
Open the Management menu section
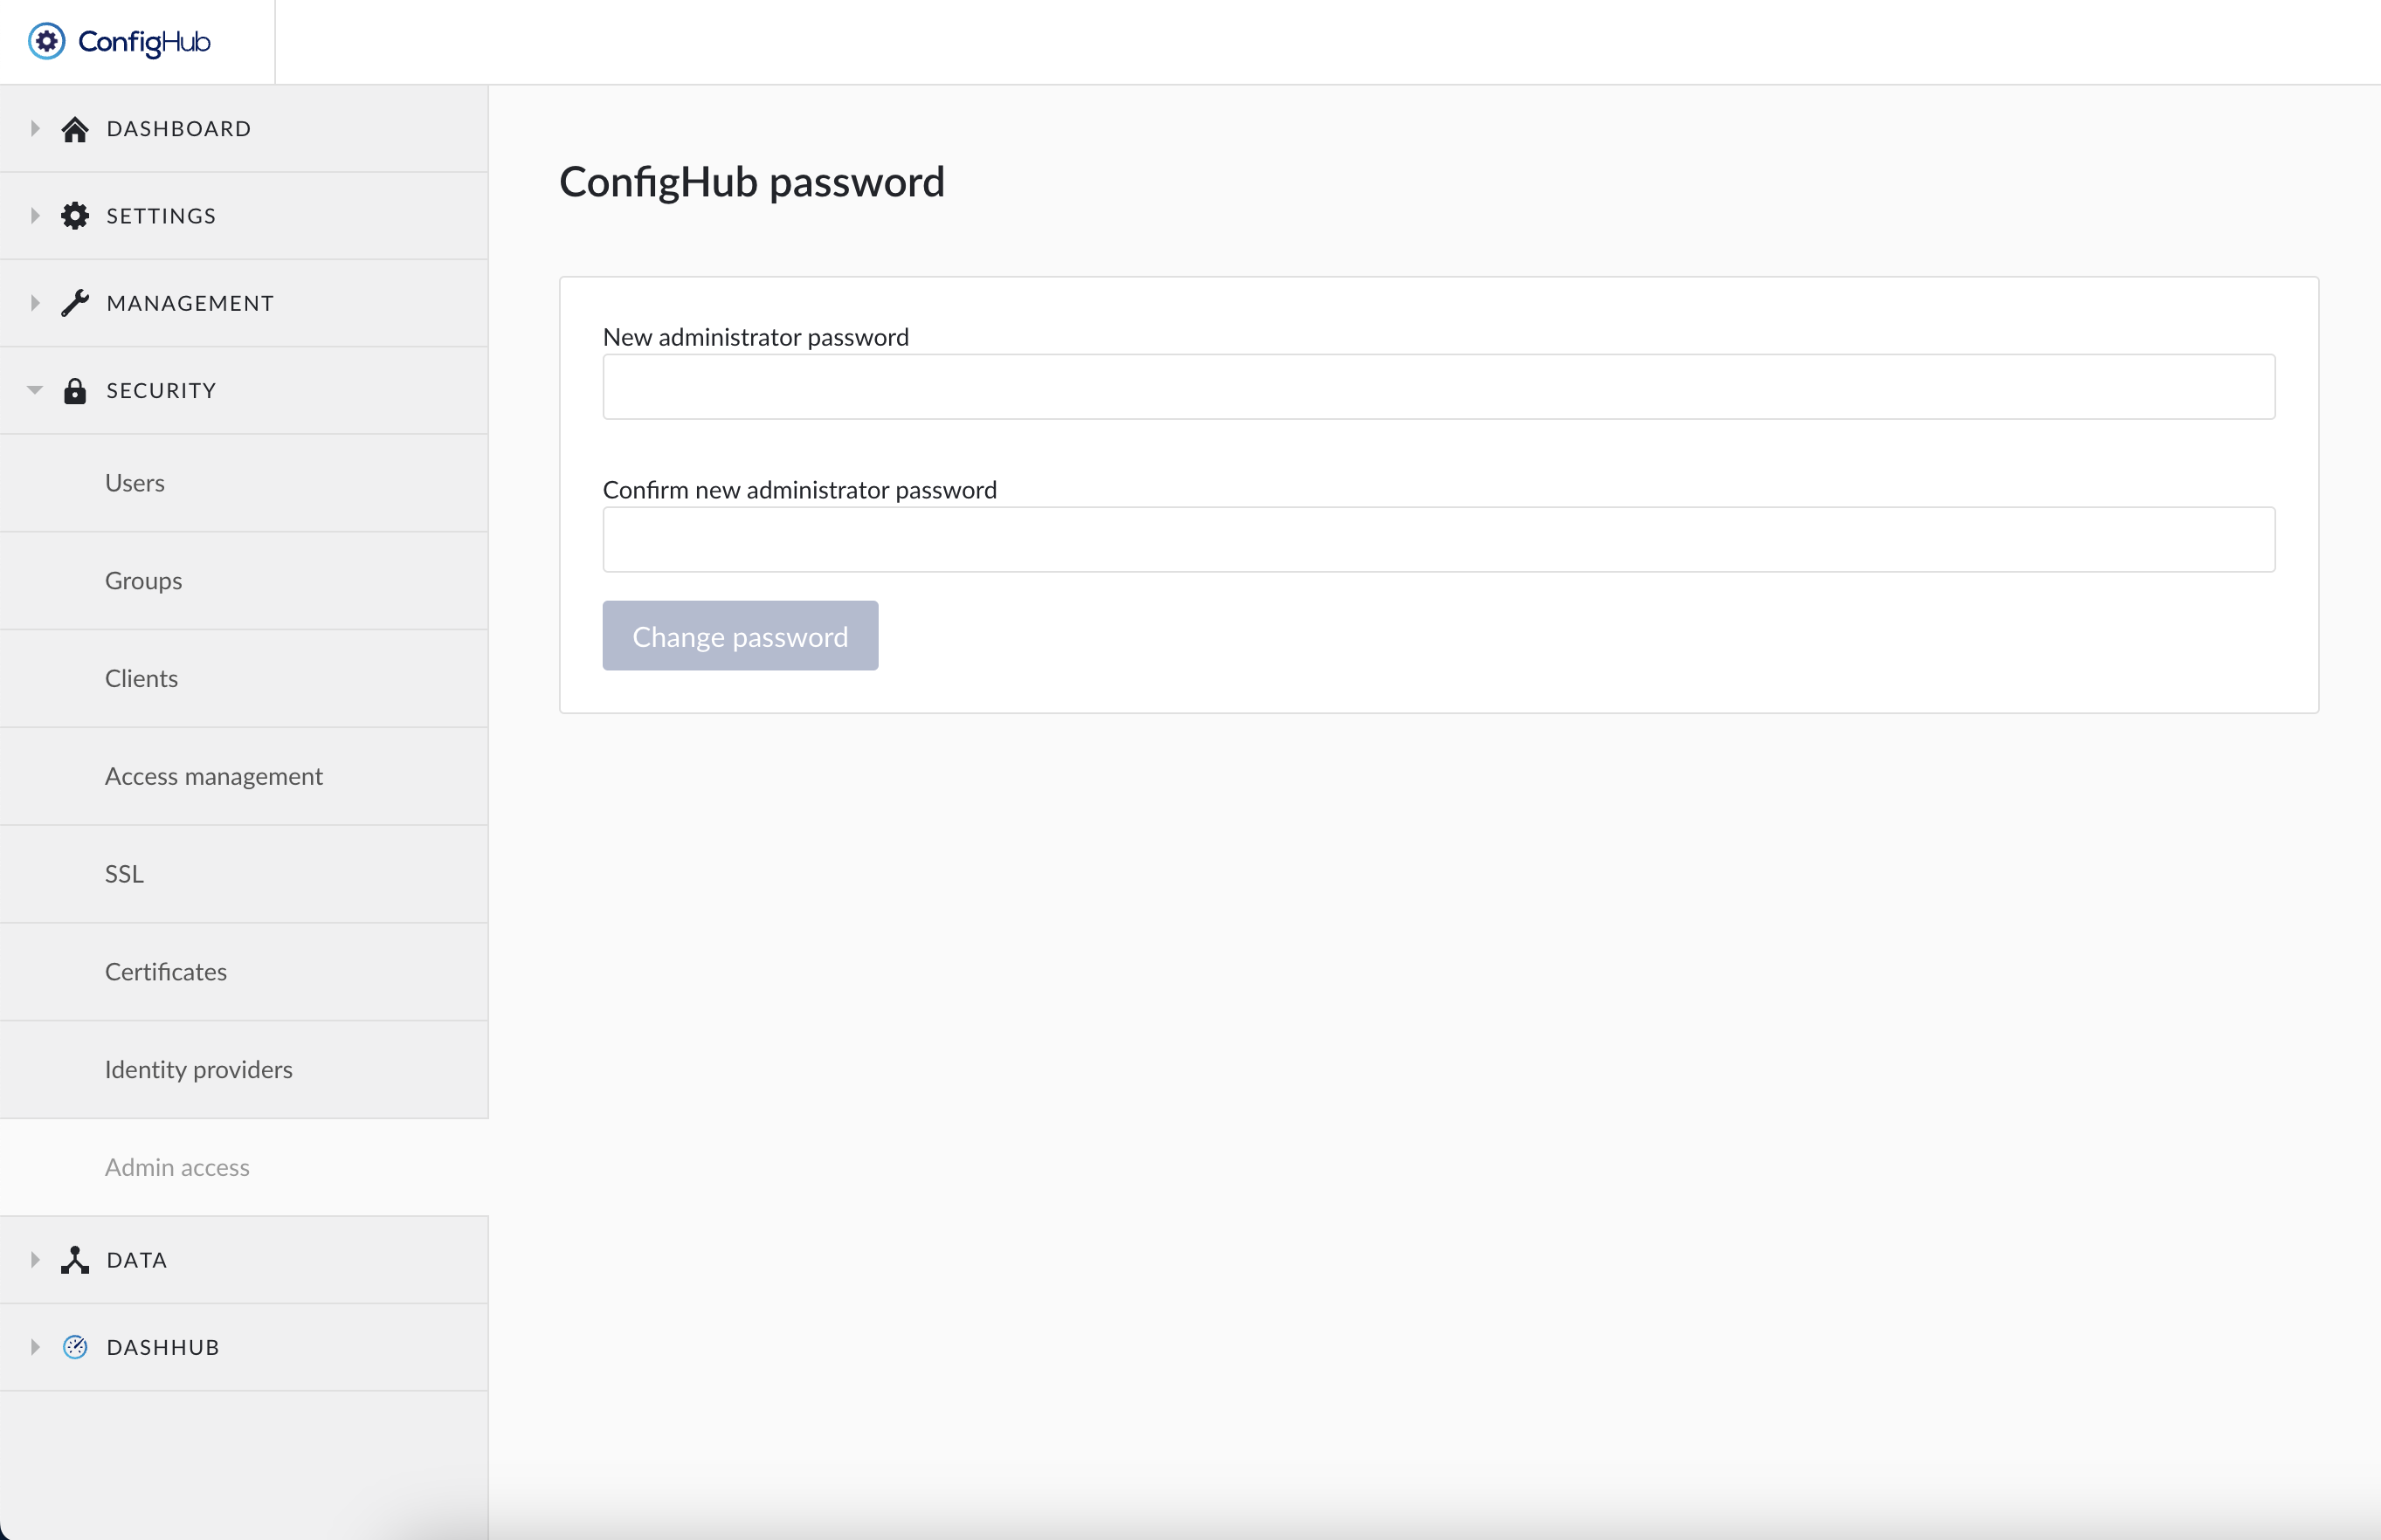(190, 303)
